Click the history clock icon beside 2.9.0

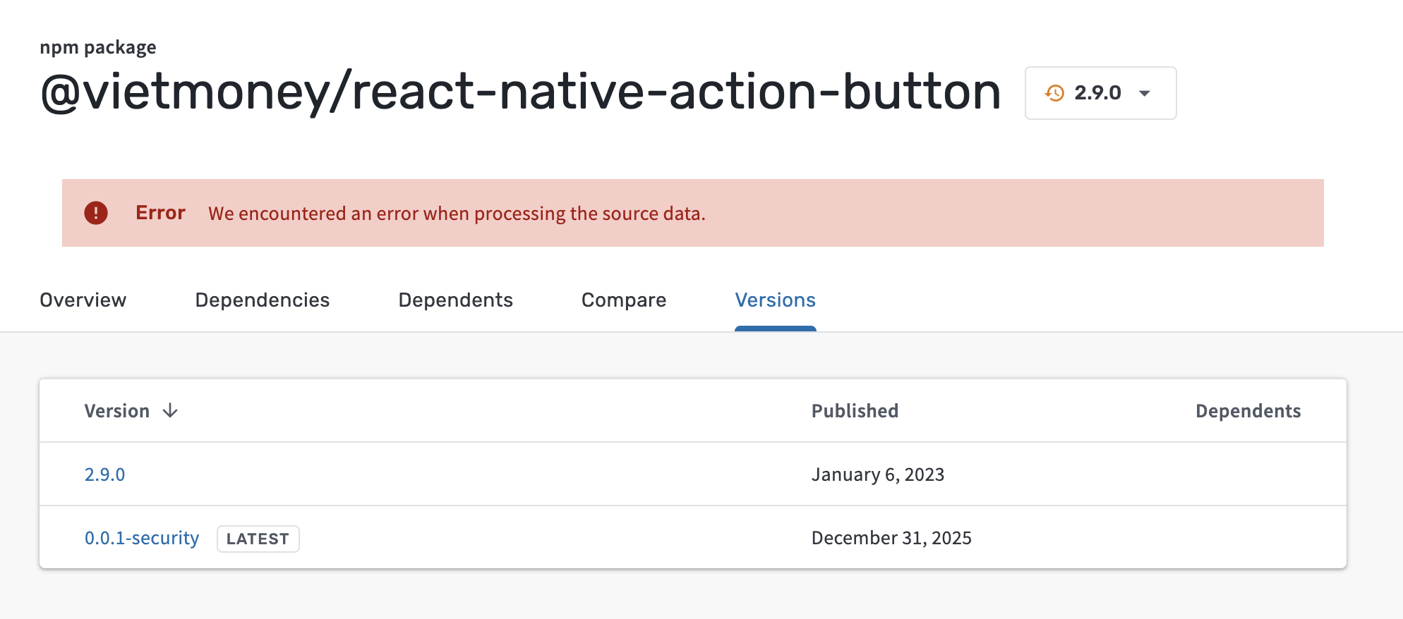(x=1054, y=93)
